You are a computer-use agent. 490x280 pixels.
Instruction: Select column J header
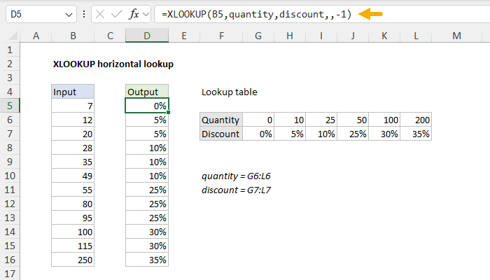(353, 36)
